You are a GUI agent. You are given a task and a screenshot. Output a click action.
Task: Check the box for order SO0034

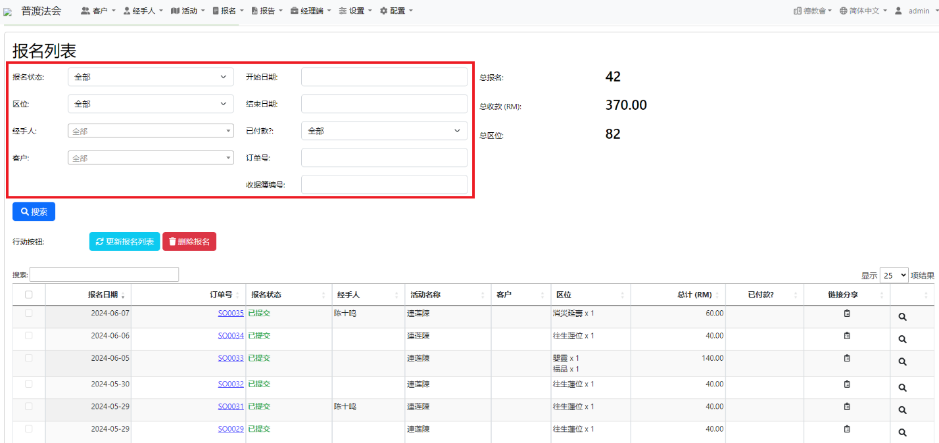coord(28,335)
